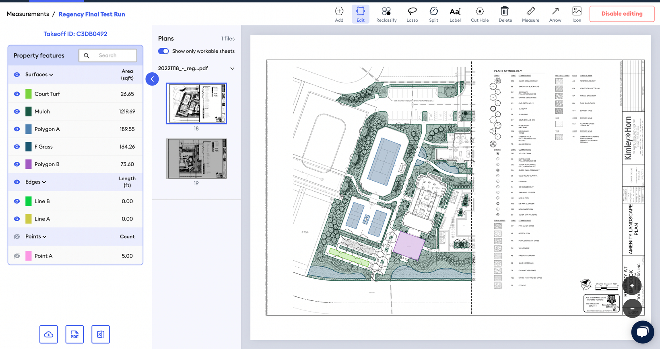Click Disable editing button
This screenshot has width=660, height=349.
[x=622, y=14]
